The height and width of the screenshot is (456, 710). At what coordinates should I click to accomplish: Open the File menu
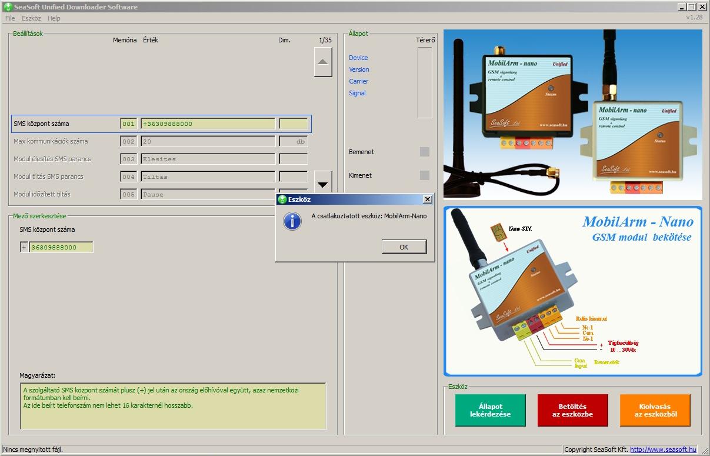click(10, 18)
